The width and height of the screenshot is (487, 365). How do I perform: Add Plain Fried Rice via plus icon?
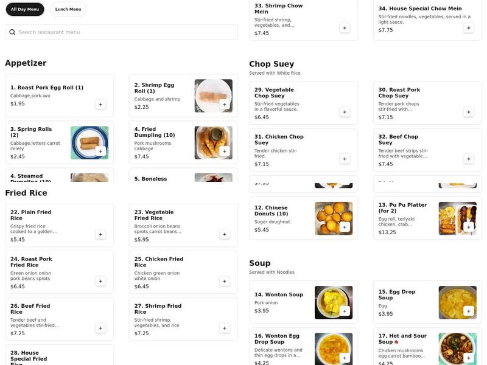point(100,234)
